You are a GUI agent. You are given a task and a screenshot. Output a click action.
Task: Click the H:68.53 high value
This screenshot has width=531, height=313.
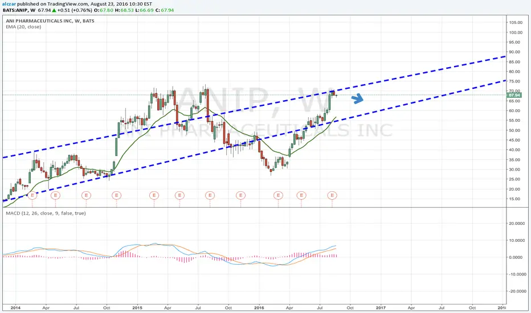(x=124, y=10)
